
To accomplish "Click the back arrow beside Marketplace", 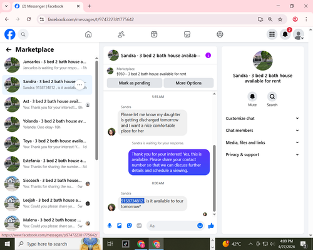I will click(9, 49).
